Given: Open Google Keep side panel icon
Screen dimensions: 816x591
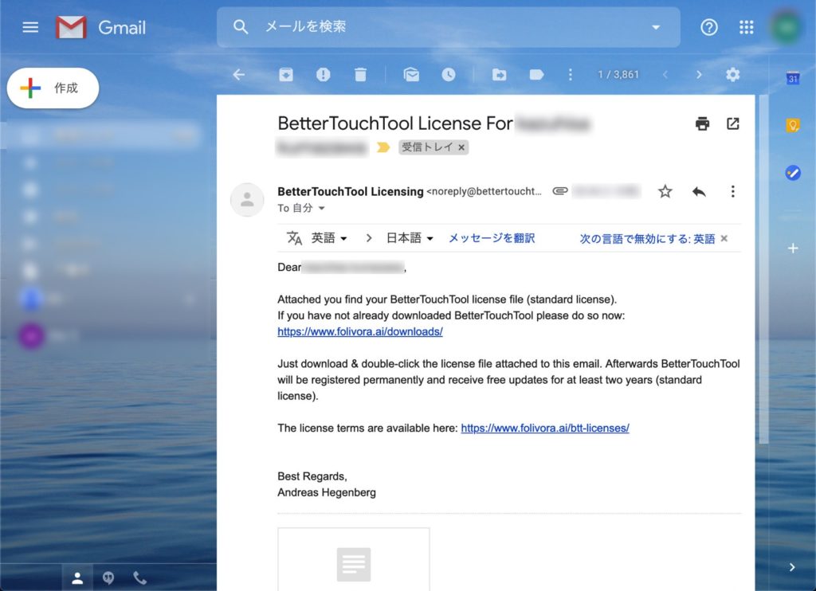Looking at the screenshot, I should [x=793, y=125].
